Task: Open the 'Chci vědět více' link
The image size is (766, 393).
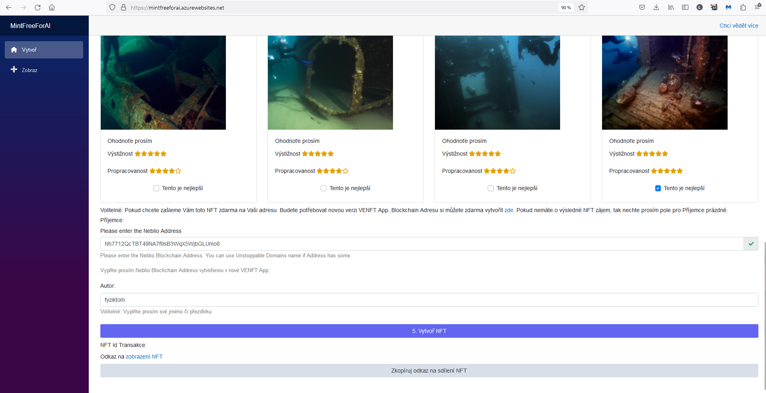Action: pyautogui.click(x=739, y=26)
